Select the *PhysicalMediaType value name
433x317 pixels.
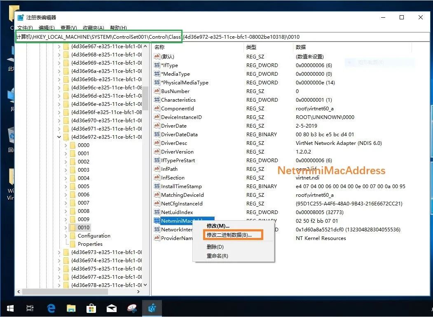click(x=185, y=82)
